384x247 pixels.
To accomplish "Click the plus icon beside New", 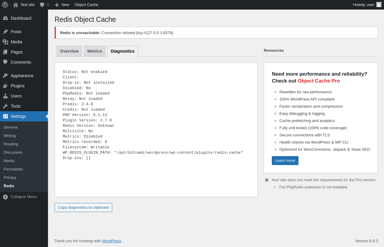I will (57, 5).
